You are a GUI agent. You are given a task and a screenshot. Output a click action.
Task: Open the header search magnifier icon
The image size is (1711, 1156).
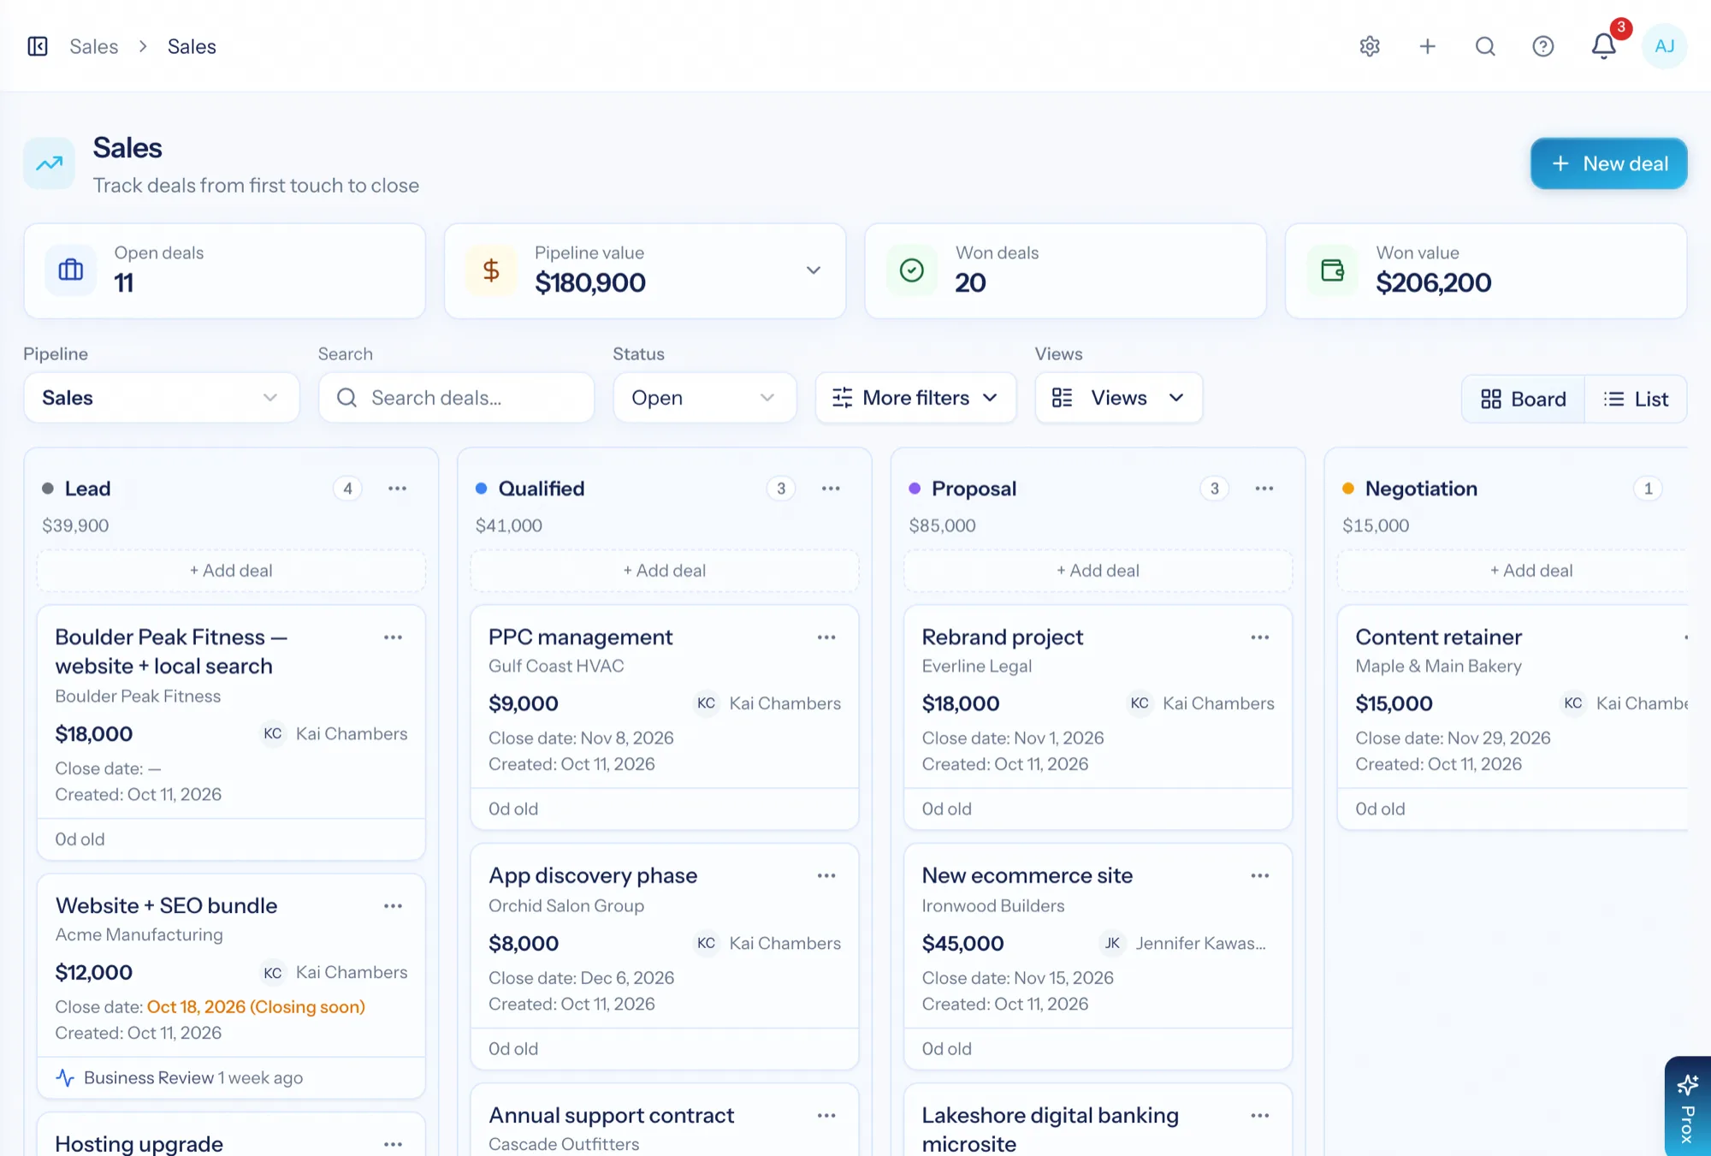(x=1485, y=46)
